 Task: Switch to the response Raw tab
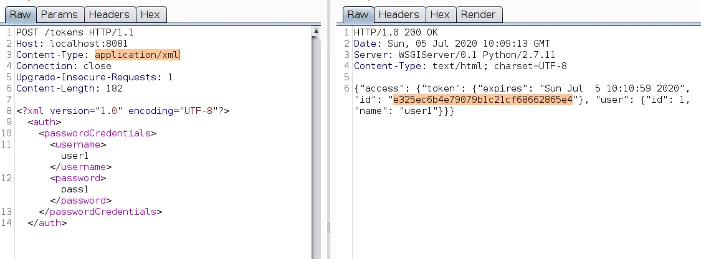[x=358, y=14]
